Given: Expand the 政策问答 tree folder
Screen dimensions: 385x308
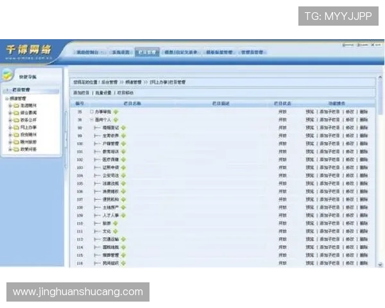Looking at the screenshot, I should tap(10, 150).
